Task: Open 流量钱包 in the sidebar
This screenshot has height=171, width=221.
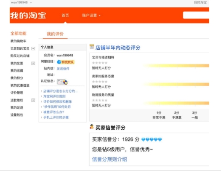Action: point(17,115)
